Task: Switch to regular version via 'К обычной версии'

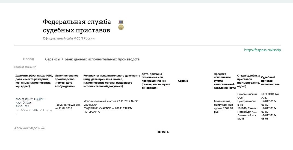Action: [27, 128]
